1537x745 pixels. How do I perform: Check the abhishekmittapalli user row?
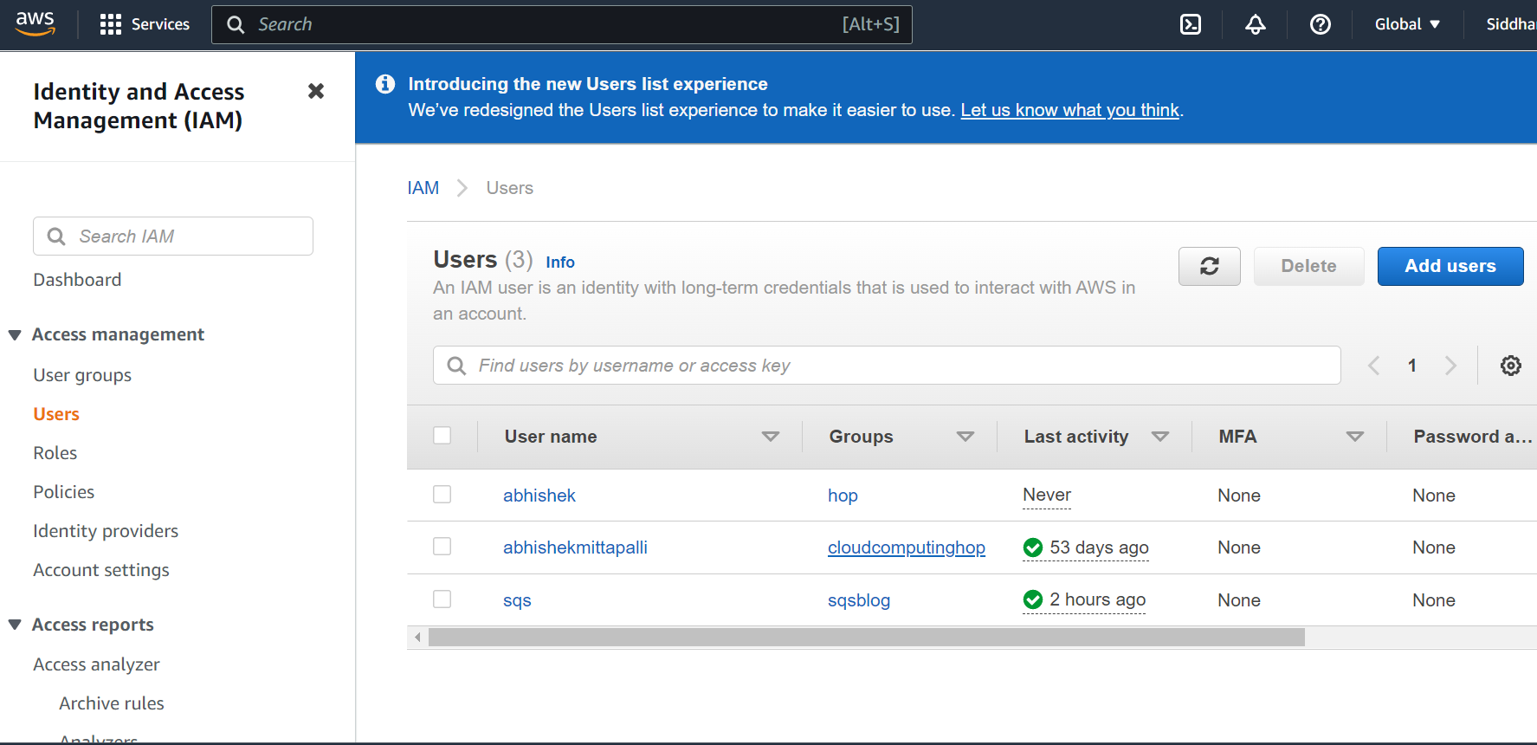(442, 547)
